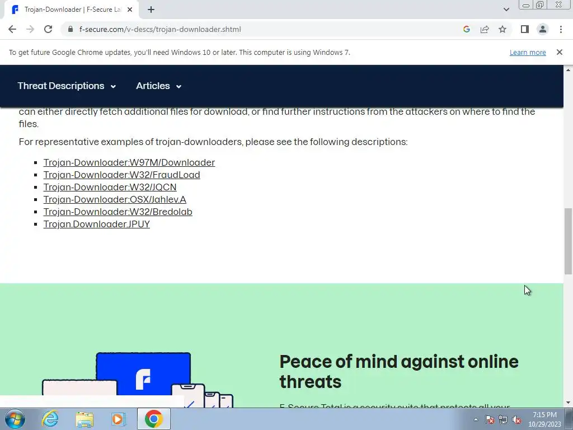573x430 pixels.
Task: Click the Peace of mind against online threats heading
Action: point(398,372)
